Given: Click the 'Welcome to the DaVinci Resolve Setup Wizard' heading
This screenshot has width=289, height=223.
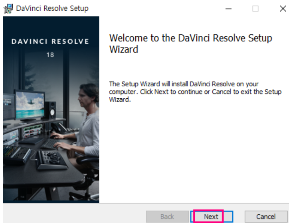Looking at the screenshot, I should tap(190, 43).
